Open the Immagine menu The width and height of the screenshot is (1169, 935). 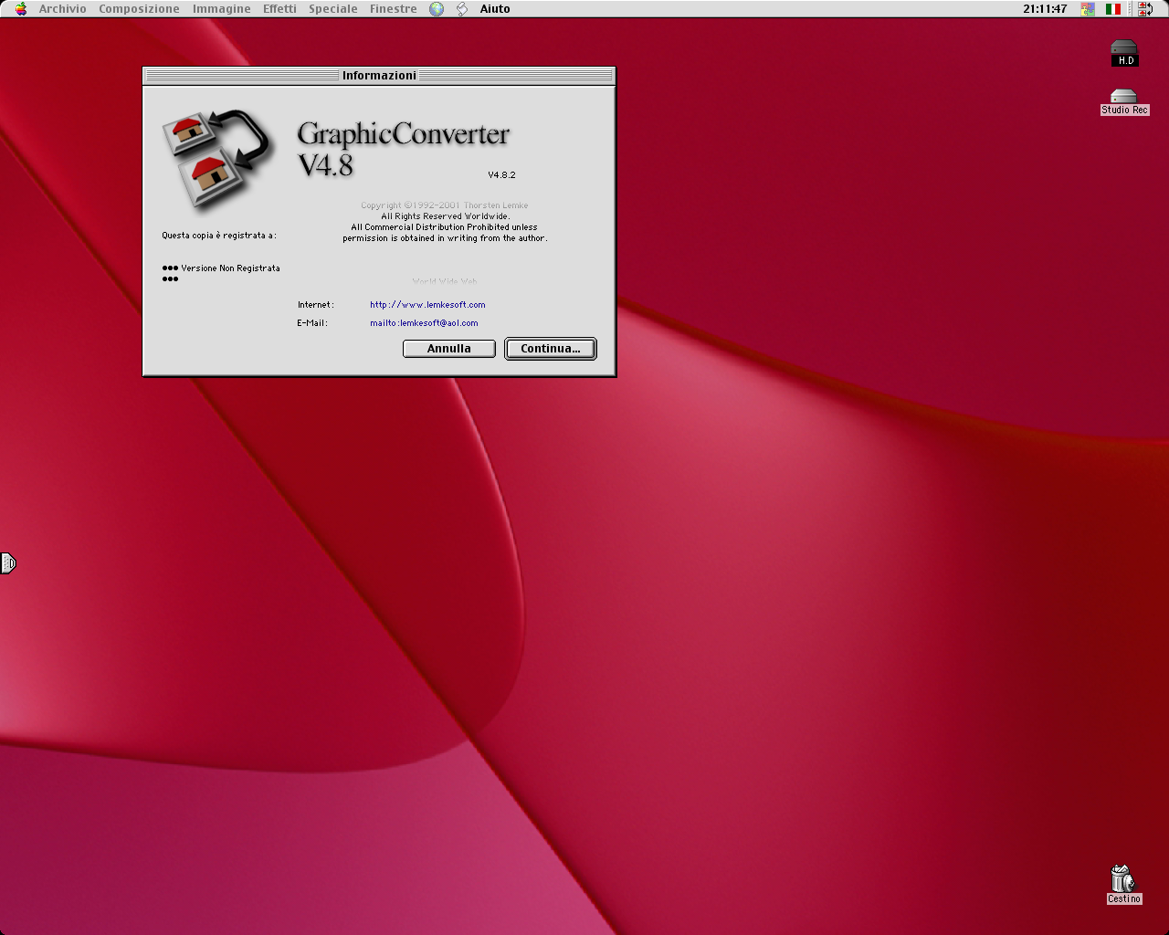[221, 9]
